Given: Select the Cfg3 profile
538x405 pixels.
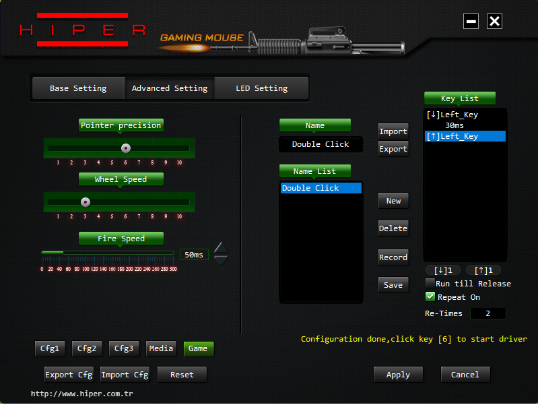Looking at the screenshot, I should pos(124,348).
